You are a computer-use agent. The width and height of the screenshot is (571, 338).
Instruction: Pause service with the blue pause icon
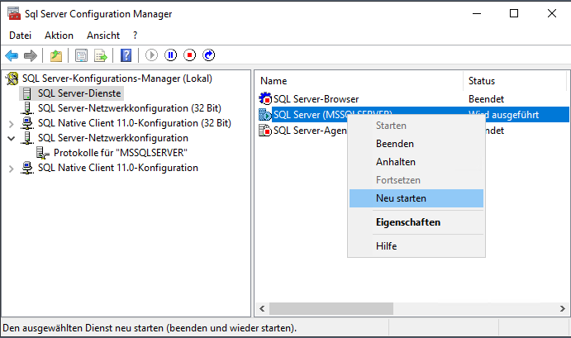click(171, 55)
